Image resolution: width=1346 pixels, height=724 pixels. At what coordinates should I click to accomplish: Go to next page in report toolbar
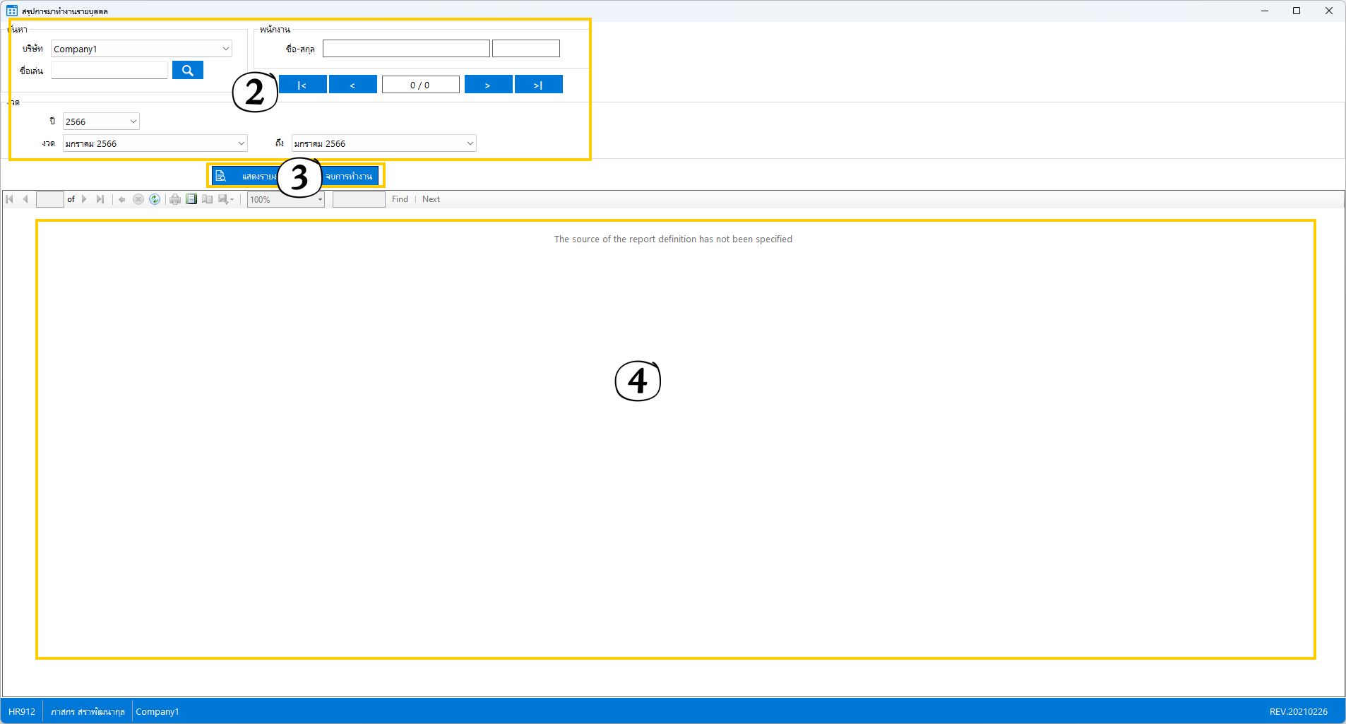tap(84, 199)
